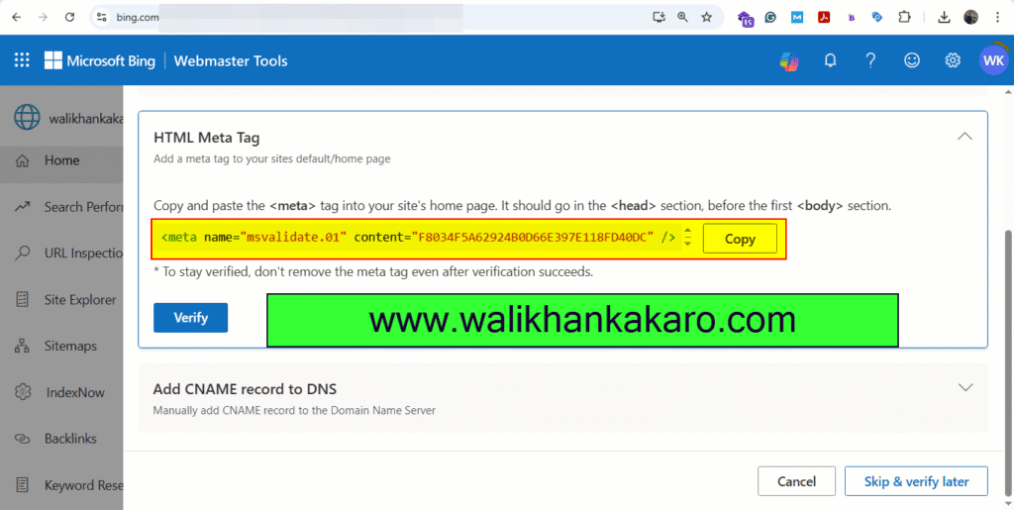Open the Extensions puzzle piece menu
The height and width of the screenshot is (510, 1014).
click(x=904, y=18)
